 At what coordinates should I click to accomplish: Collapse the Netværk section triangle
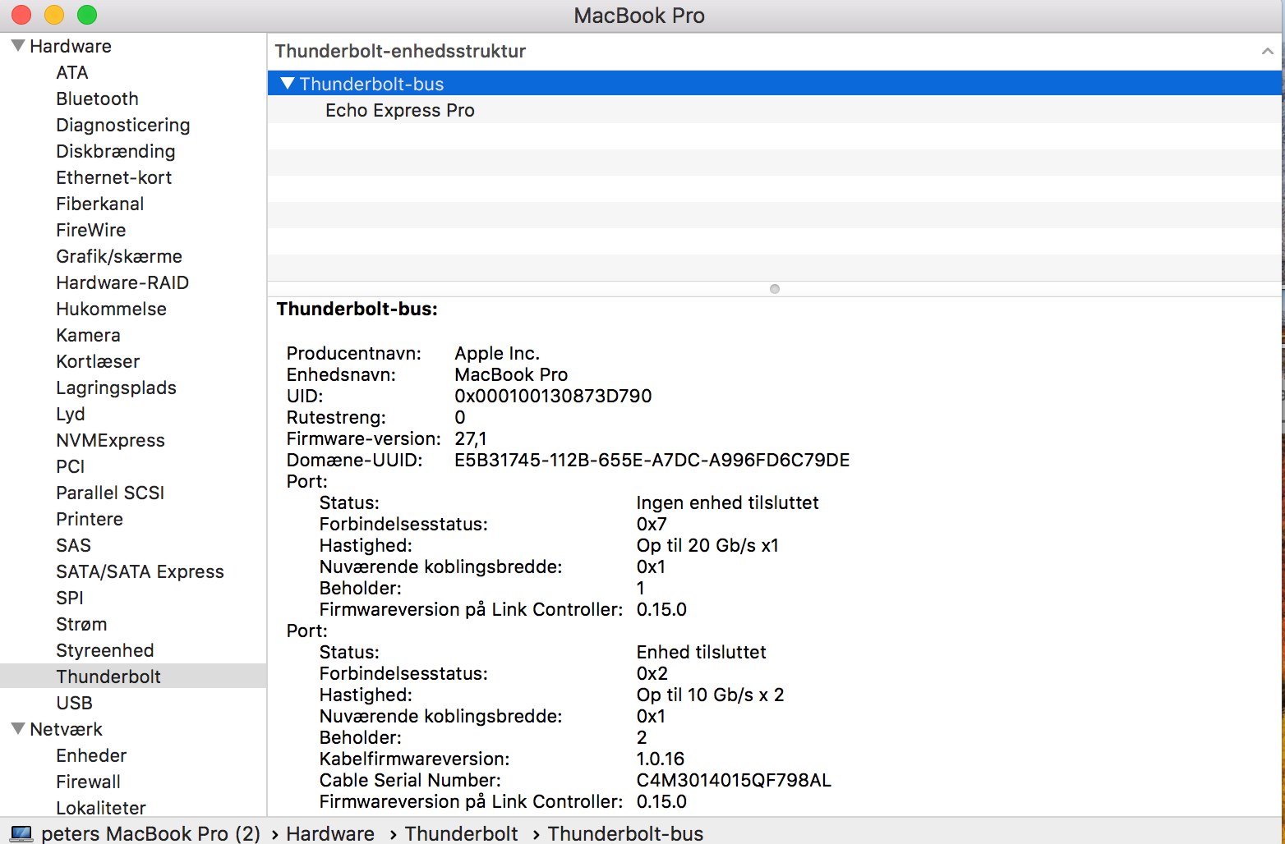click(x=17, y=729)
